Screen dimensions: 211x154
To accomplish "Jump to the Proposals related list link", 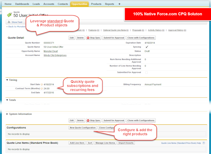I will tap(138, 30).
